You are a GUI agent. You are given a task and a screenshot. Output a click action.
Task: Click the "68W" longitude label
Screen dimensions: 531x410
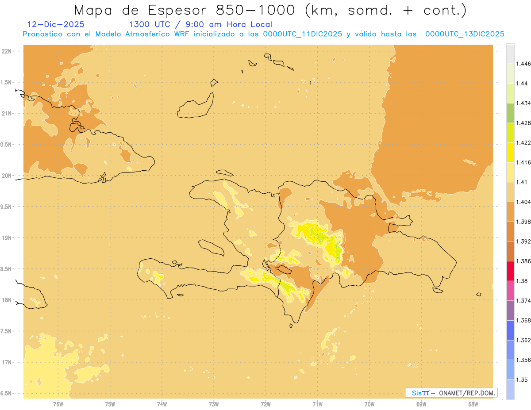[x=473, y=404]
